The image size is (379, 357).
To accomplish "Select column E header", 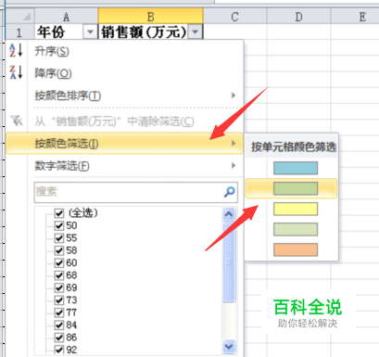I will tap(355, 17).
